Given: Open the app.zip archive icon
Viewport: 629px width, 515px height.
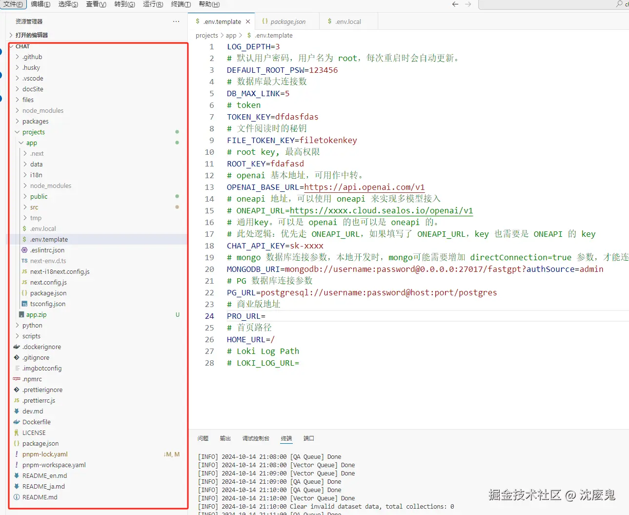Looking at the screenshot, I should click(21, 314).
